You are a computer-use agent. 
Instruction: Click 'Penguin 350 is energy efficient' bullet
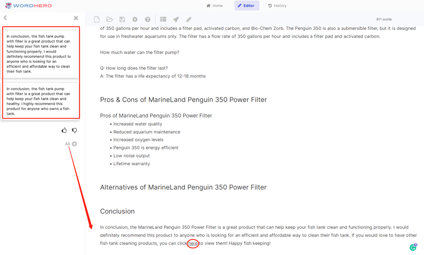click(x=146, y=147)
